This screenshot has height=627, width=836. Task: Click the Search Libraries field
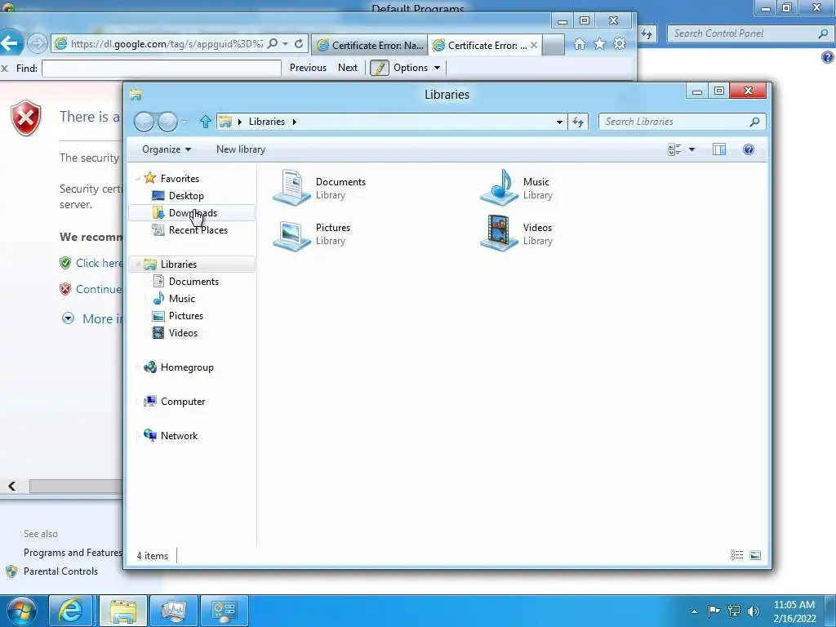(x=682, y=122)
